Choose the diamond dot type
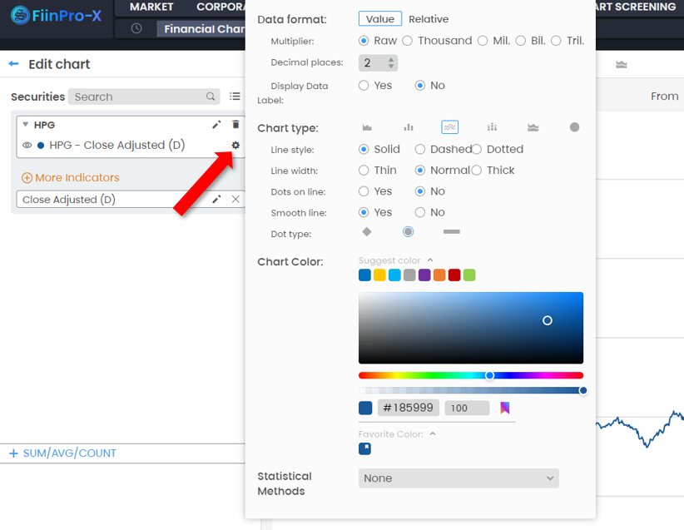Viewport: 684px width, 530px height. click(x=367, y=231)
